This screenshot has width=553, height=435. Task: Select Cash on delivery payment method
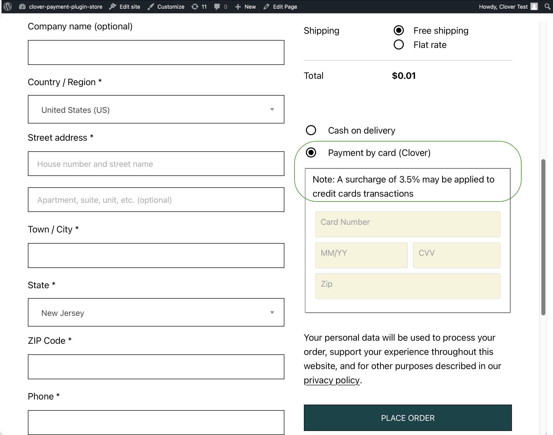[x=311, y=130]
